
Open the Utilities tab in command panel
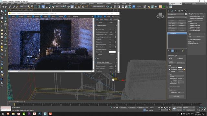(x=186, y=11)
